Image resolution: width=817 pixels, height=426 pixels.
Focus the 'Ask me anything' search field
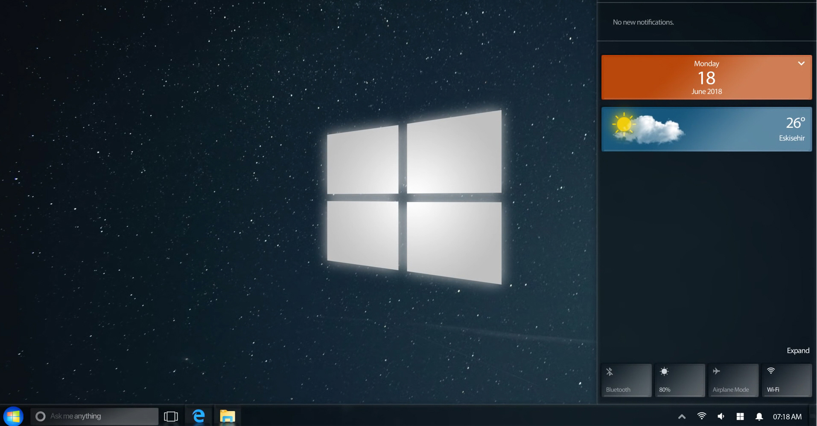point(94,416)
